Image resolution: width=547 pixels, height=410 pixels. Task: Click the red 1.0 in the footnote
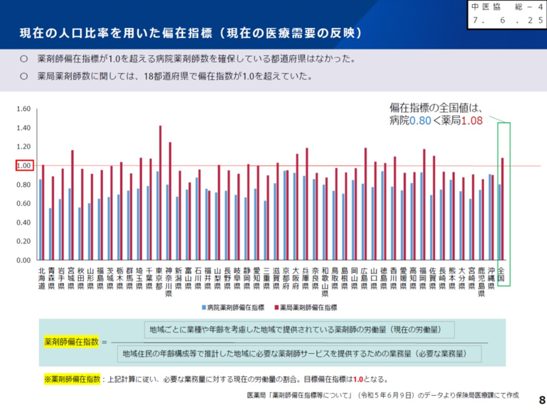358,379
